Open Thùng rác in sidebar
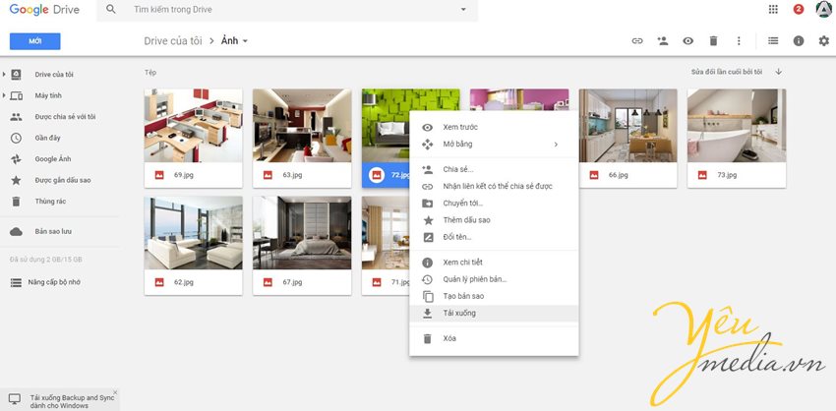The height and width of the screenshot is (411, 836). (x=50, y=202)
